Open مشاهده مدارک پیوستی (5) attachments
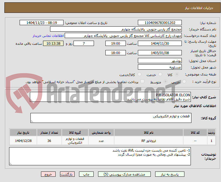Image resolution: width=221 pixels, height=182 pixels. pyautogui.click(x=124, y=174)
